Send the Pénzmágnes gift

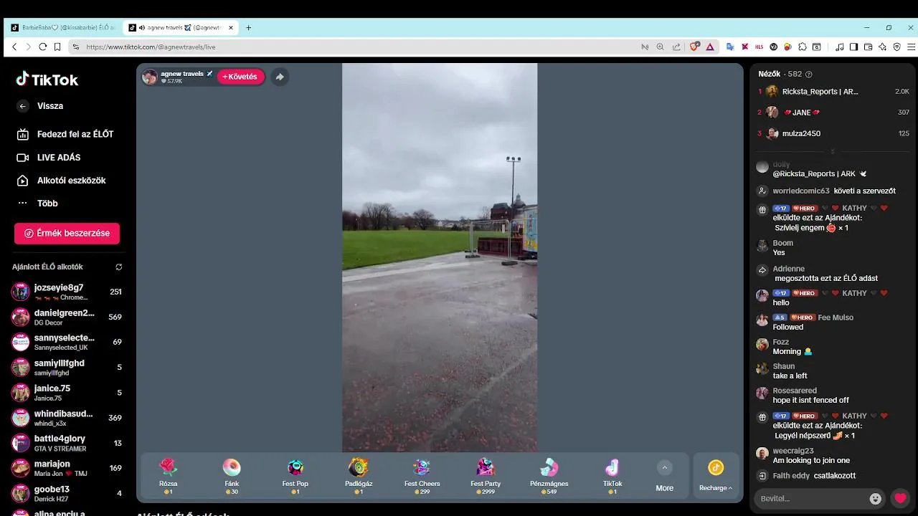549,476
